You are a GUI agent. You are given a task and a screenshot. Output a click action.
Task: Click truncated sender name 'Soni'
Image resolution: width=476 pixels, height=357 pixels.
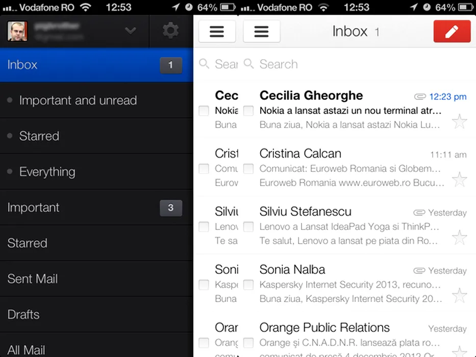227,270
